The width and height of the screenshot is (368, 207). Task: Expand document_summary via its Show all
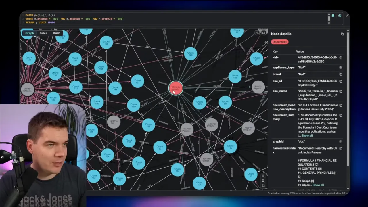point(307,135)
